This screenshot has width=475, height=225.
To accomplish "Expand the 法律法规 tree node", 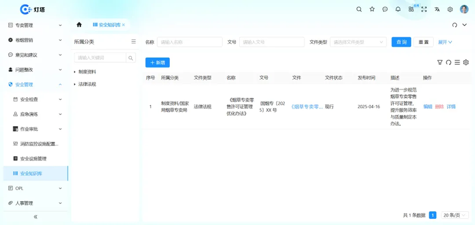I will [75, 85].
